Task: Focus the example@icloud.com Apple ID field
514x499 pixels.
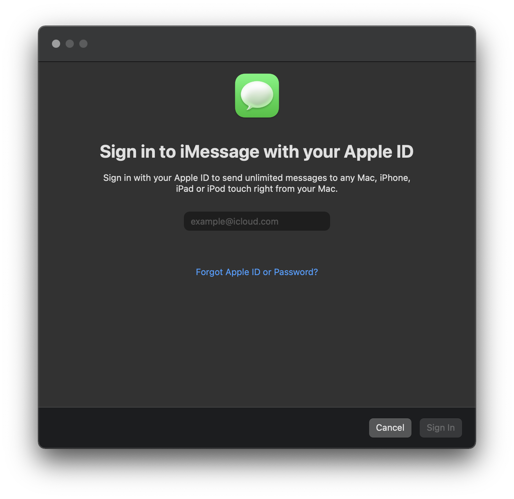Action: point(257,221)
